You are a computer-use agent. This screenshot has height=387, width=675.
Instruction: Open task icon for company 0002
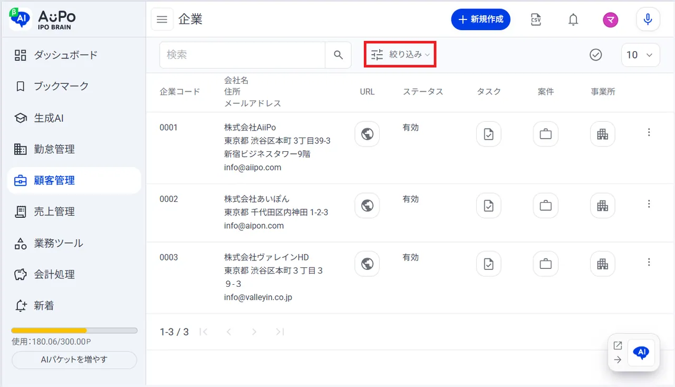[x=489, y=206]
